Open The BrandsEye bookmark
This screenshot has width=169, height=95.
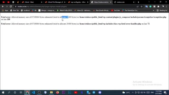coord(130,11)
